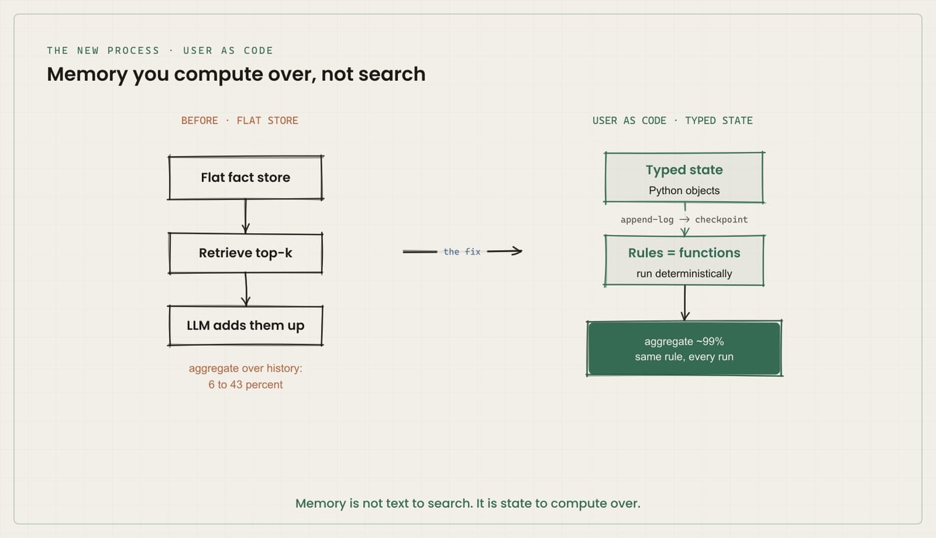The height and width of the screenshot is (538, 936).
Task: Click the 'aggregate over history:' text
Action: (245, 368)
